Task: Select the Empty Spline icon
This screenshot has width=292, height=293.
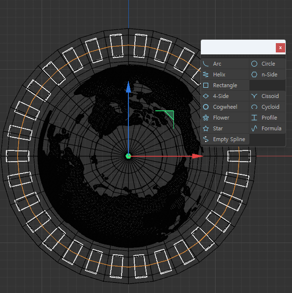Action: click(x=206, y=139)
